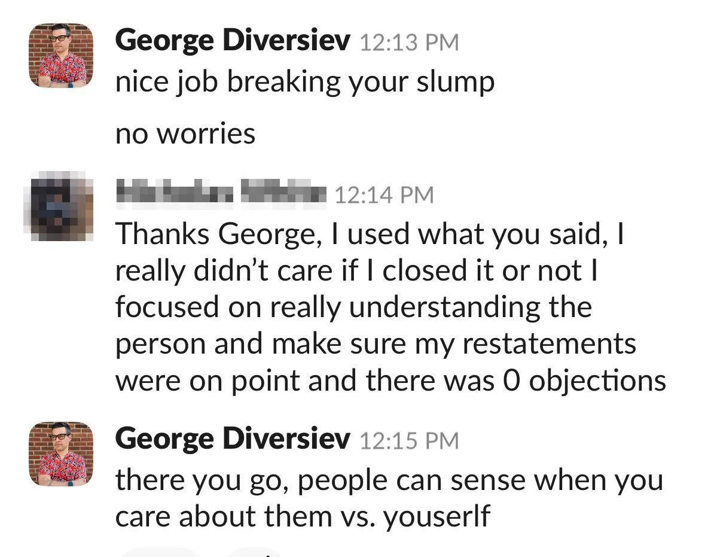Open George Diversiev's avatar on first message
Image resolution: width=705 pixels, height=557 pixels.
[61, 55]
